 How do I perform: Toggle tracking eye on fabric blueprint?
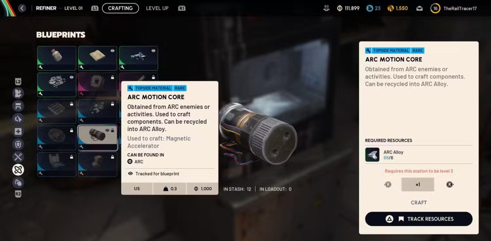coord(113,51)
